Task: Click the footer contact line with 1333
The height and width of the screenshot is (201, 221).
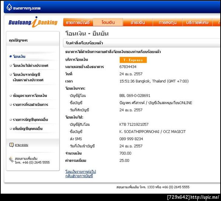Action: click(153, 187)
